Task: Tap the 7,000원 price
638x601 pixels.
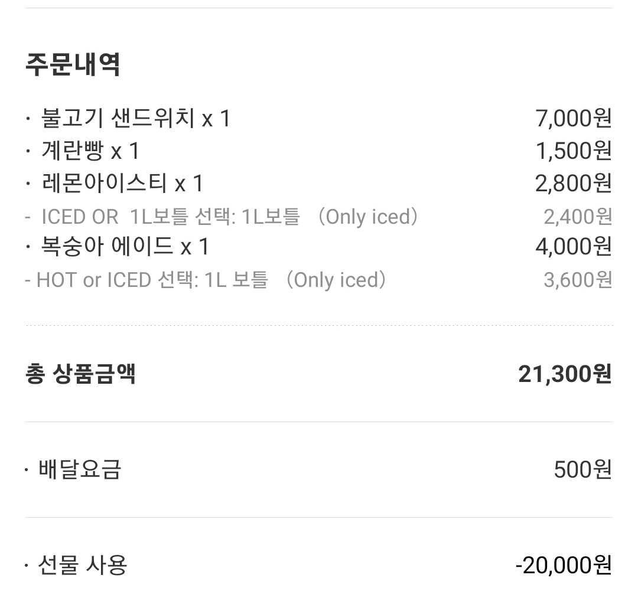Action: coord(574,119)
